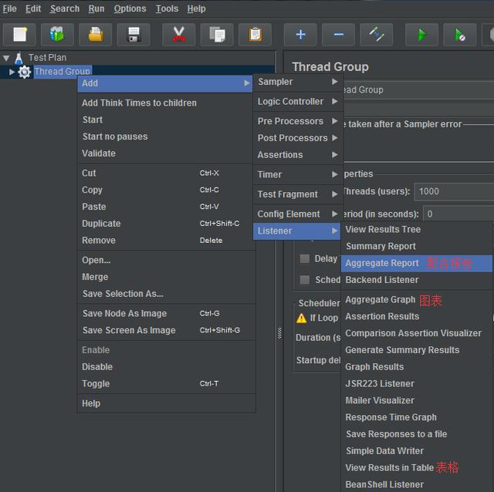Image resolution: width=494 pixels, height=492 pixels.
Task: Select BeanShell Listener entry
Action: (x=417, y=484)
